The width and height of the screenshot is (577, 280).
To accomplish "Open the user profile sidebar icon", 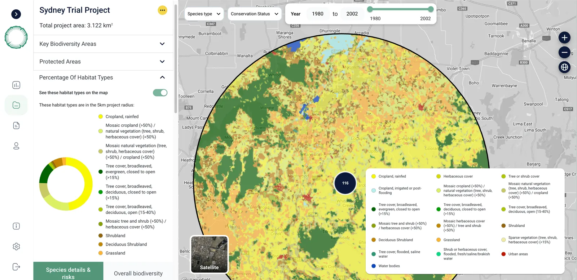I will tap(16, 146).
